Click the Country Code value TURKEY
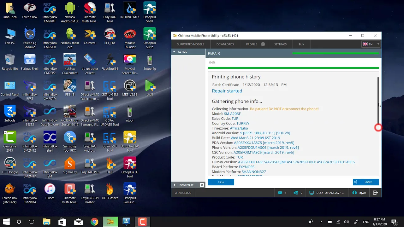Image resolution: width=404 pixels, height=227 pixels. click(243, 123)
